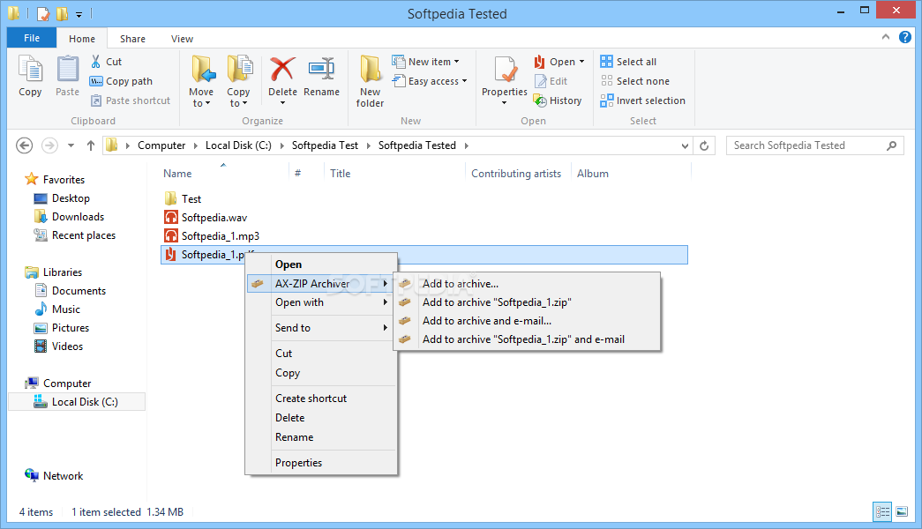Customize Quick Access Toolbar dropdown arrow

point(79,14)
